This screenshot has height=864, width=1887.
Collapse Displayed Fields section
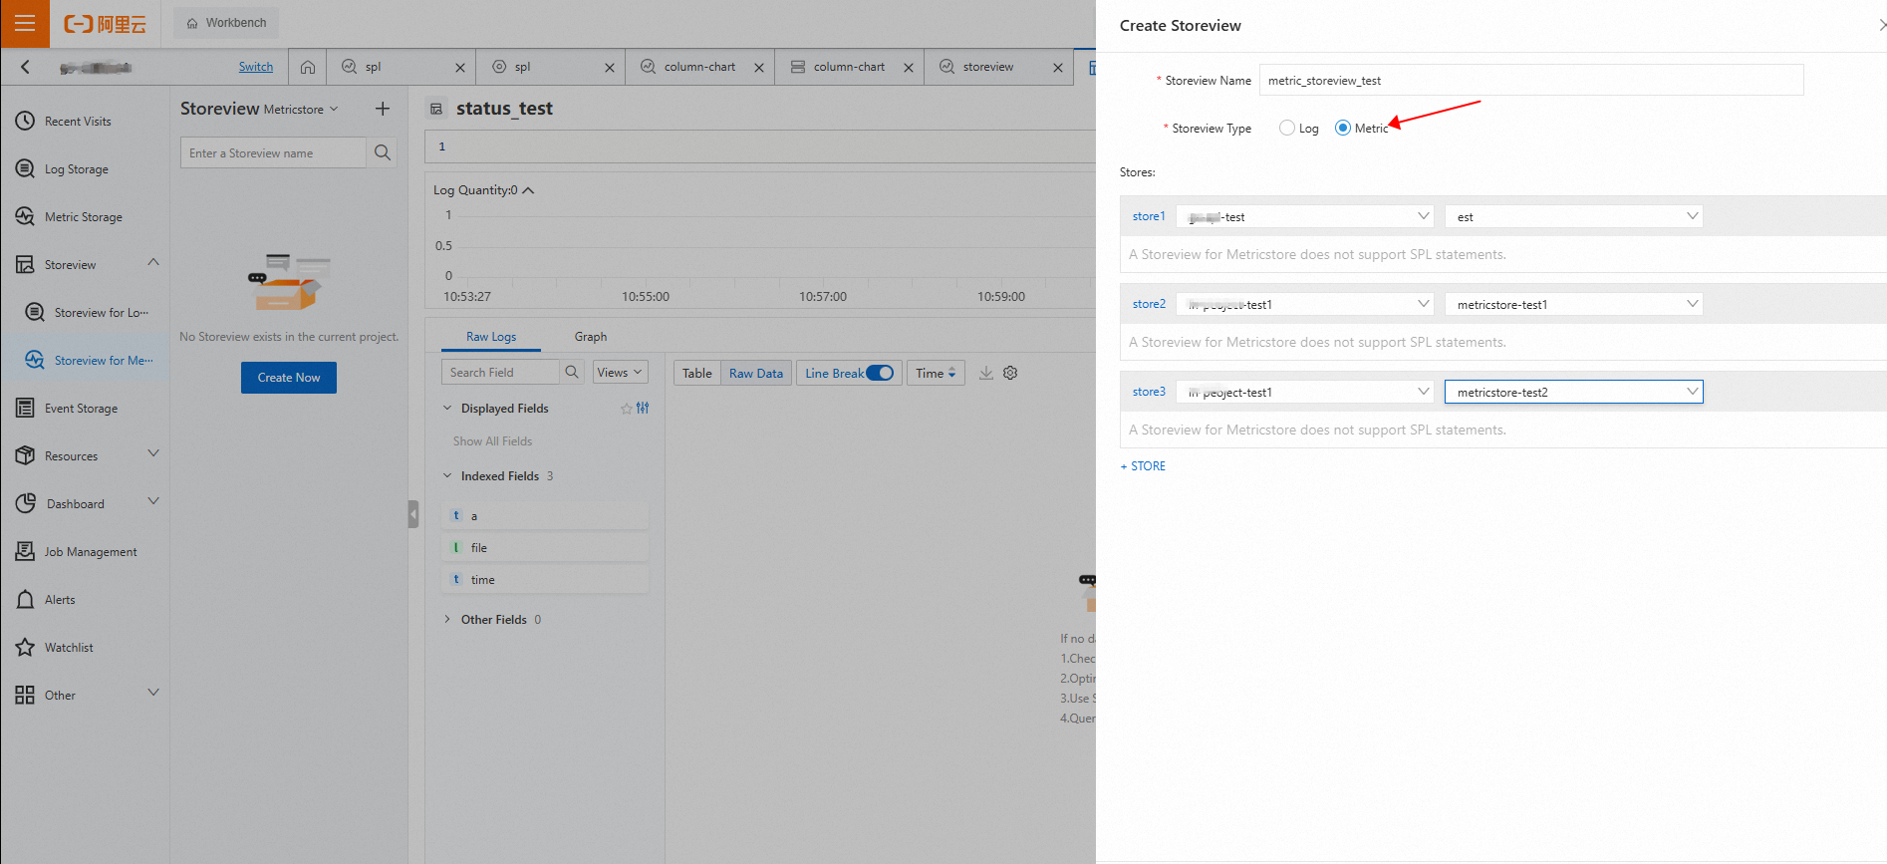tap(447, 408)
